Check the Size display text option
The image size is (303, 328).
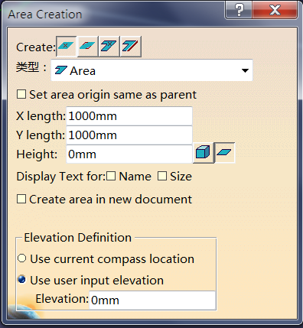pyautogui.click(x=162, y=176)
